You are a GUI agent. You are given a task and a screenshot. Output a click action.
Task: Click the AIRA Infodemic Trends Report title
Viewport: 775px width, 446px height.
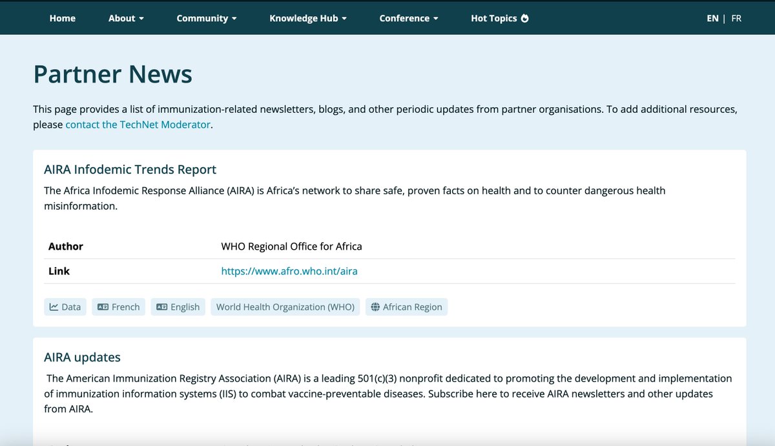130,170
